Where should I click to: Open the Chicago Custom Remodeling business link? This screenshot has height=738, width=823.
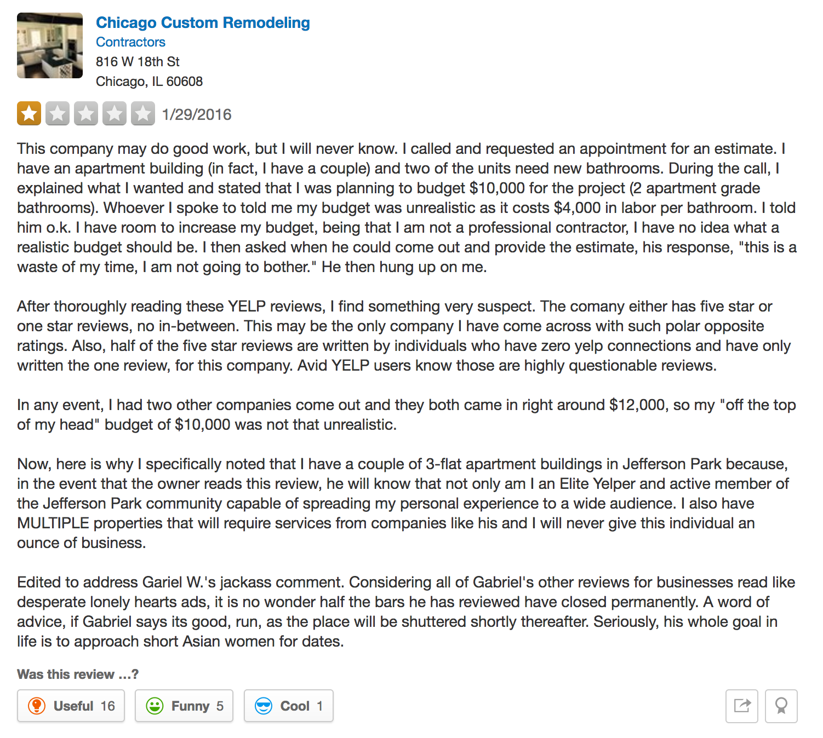point(203,23)
